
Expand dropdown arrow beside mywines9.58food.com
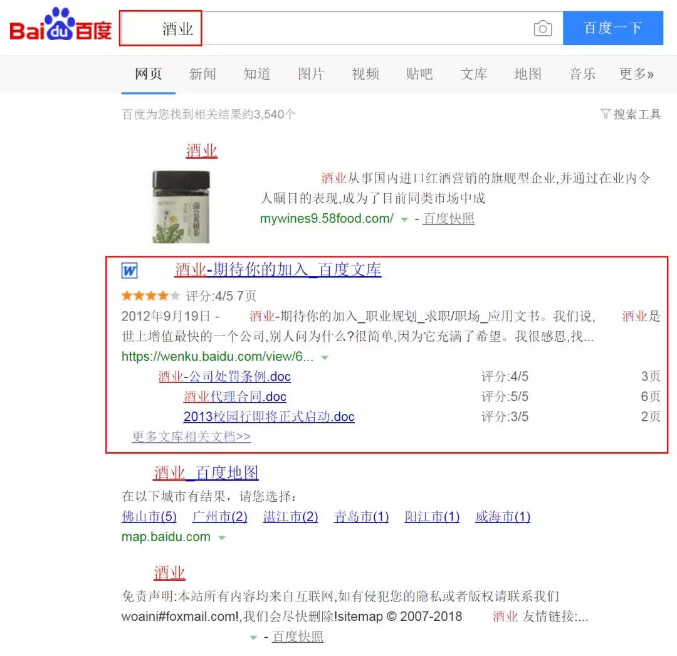click(404, 220)
